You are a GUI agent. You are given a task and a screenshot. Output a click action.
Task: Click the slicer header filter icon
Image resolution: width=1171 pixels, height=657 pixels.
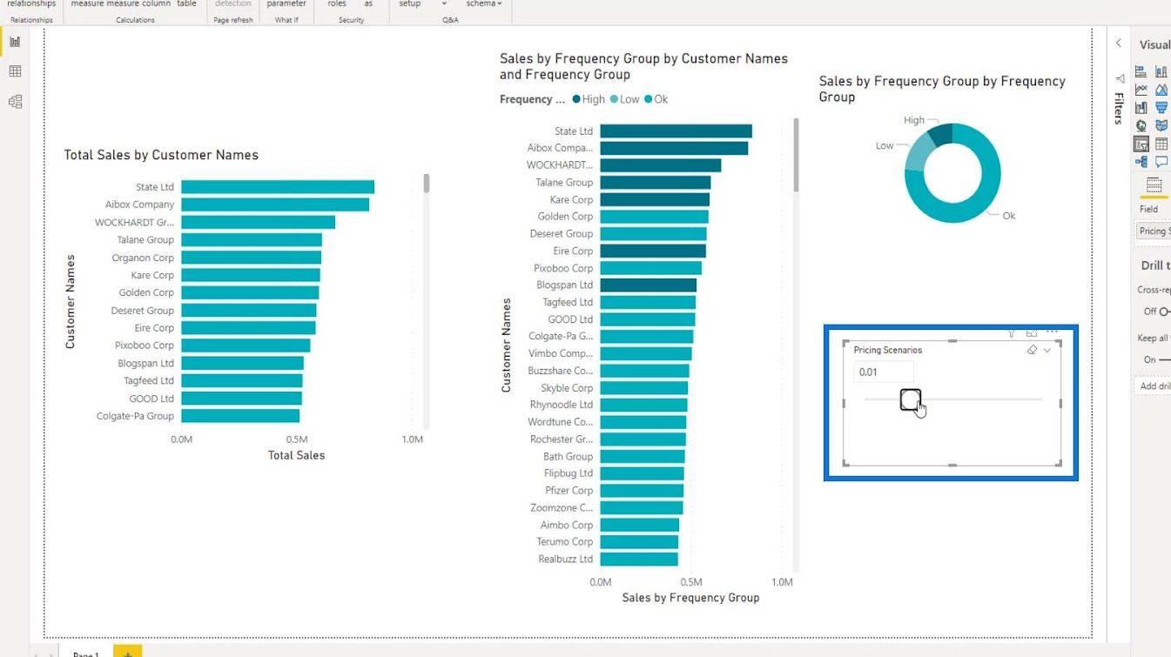(x=1012, y=332)
